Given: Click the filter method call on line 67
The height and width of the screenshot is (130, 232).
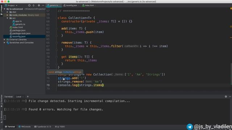Looking at the screenshot, I should 116,46.
